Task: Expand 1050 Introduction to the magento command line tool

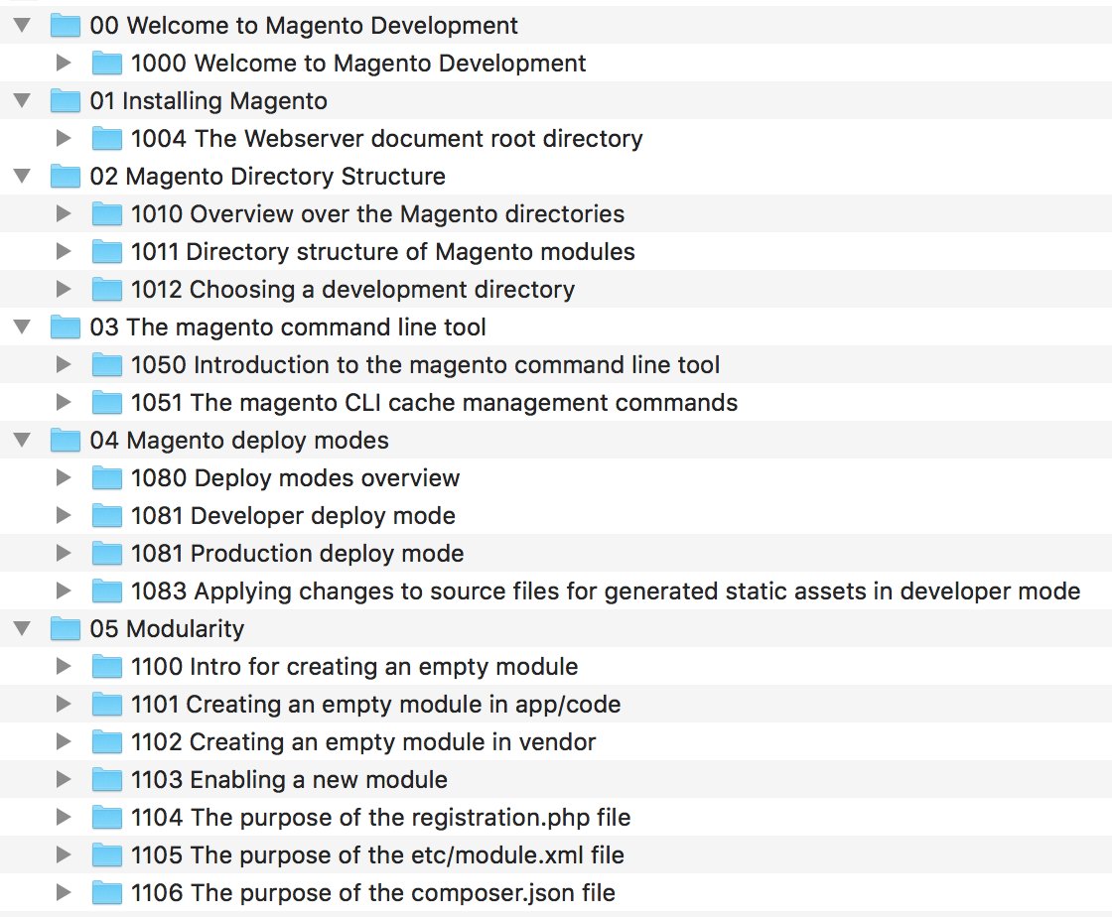Action: click(64, 364)
